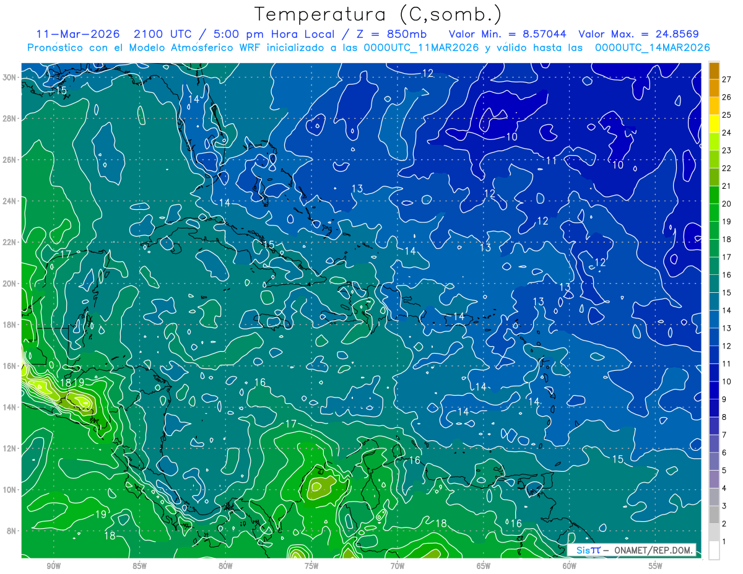Pick the gray colorbar swatch beside 3
Image resolution: width=743 pixels, height=574 pixels.
click(x=714, y=497)
